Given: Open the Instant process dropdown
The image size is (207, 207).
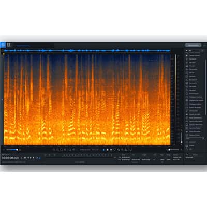Looking at the screenshot, I should pos(89,150).
